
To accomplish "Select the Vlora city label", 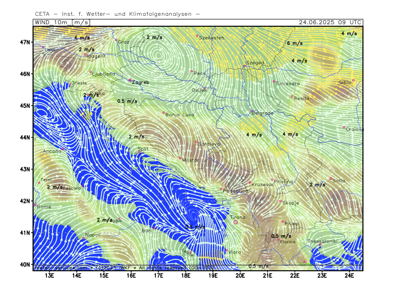I will click(235, 252).
